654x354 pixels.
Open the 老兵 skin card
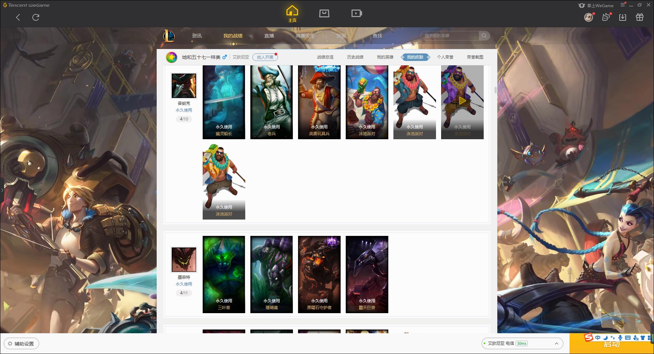tap(271, 102)
